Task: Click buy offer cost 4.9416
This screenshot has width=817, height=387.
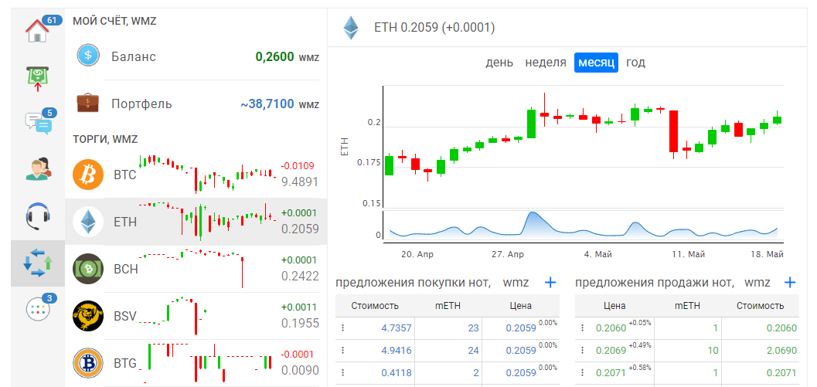Action: (x=397, y=350)
